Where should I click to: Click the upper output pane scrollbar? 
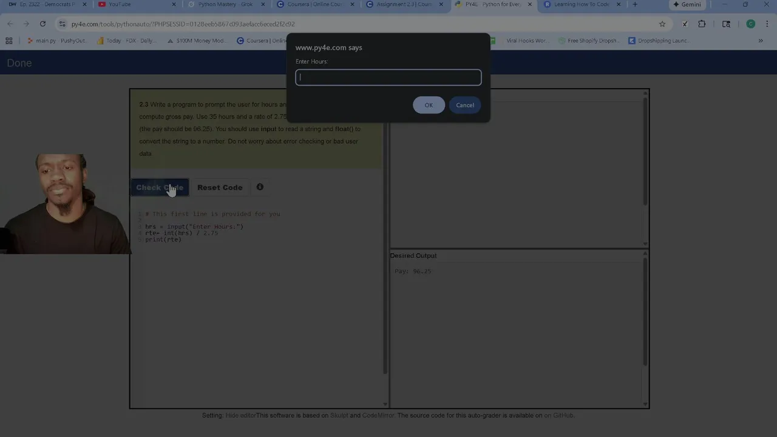pos(645,152)
